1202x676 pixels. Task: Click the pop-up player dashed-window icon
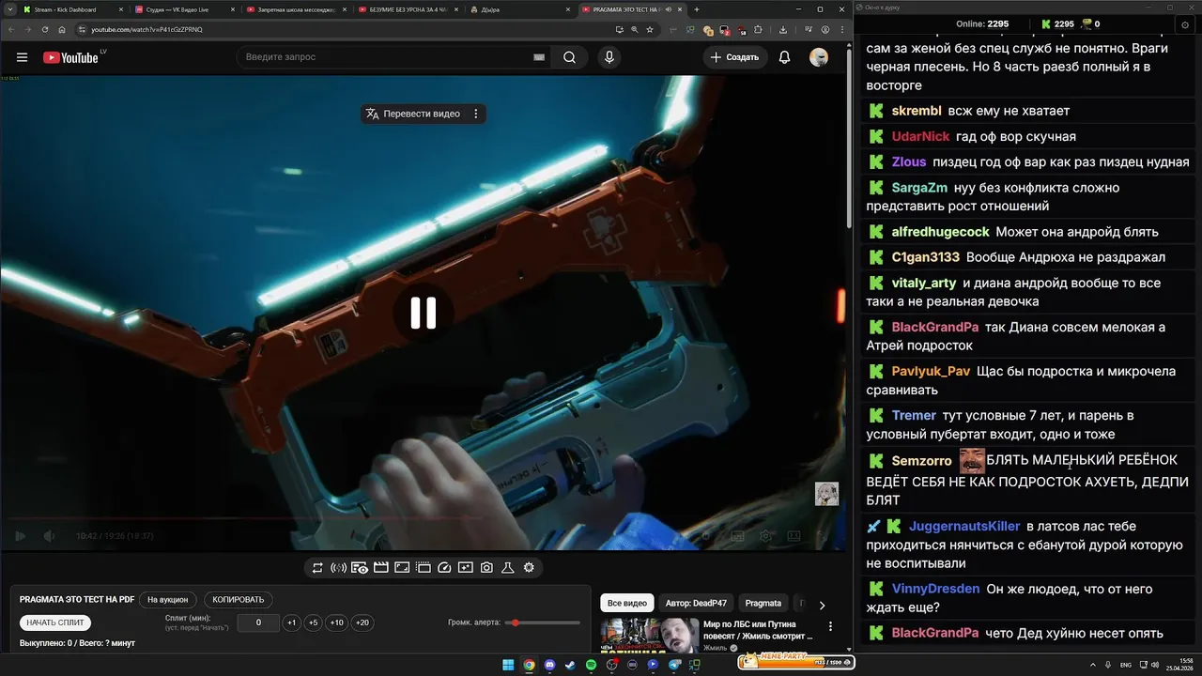coord(424,567)
